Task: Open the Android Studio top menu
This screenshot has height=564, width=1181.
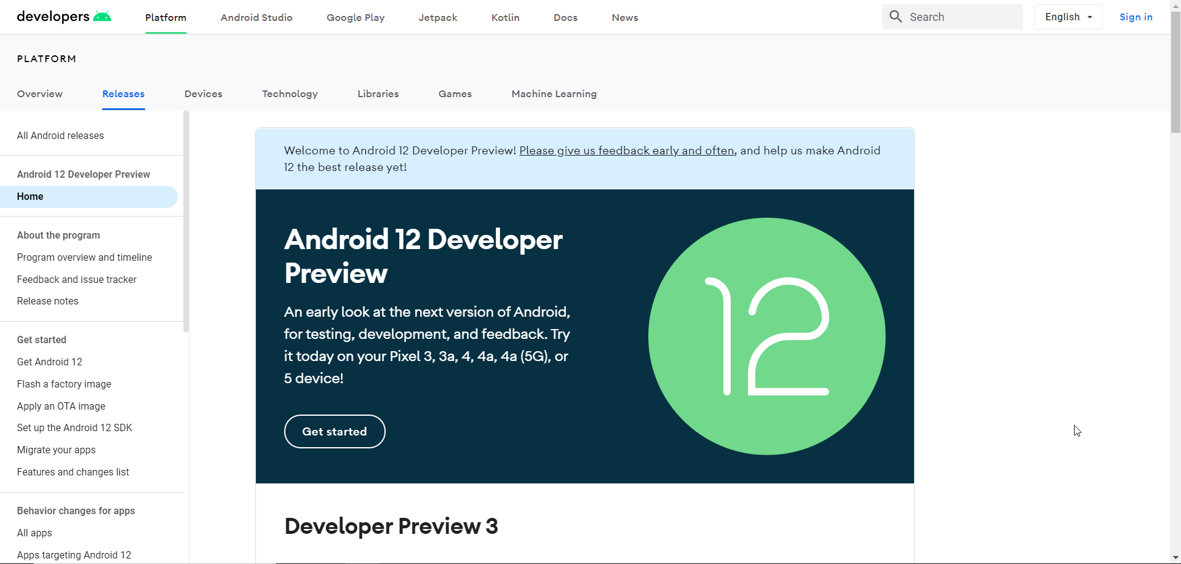Action: tap(256, 18)
